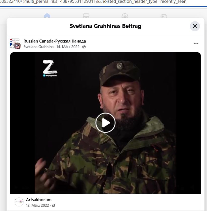Open the Groups tab icon
The image size is (207, 211).
125,16
